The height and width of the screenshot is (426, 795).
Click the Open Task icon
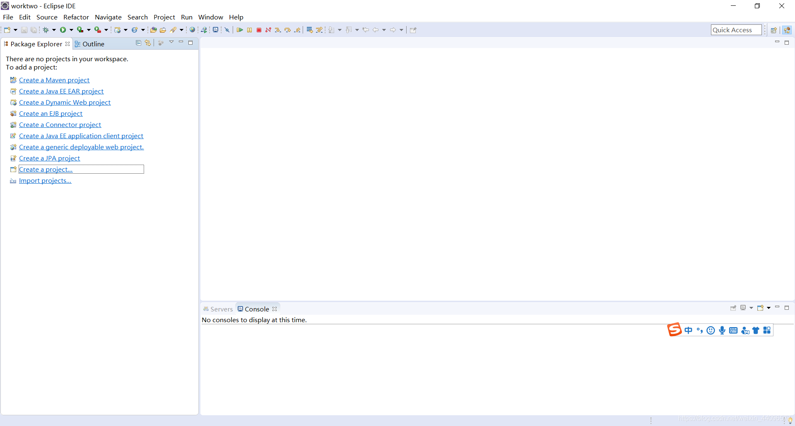(163, 30)
